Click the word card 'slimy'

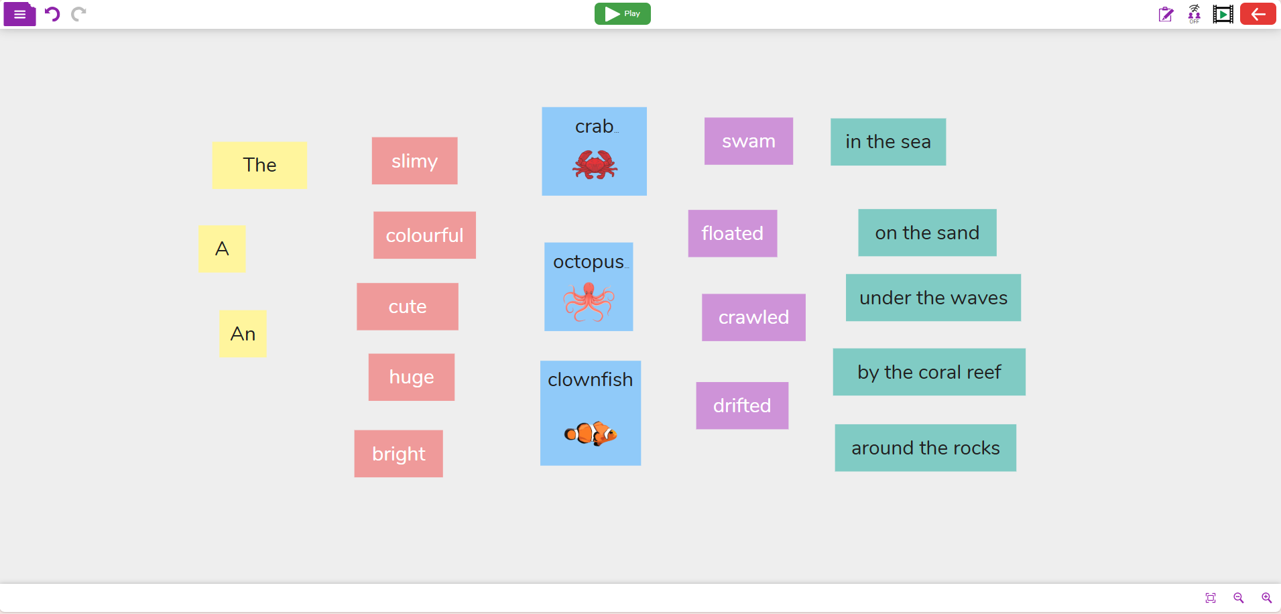414,161
